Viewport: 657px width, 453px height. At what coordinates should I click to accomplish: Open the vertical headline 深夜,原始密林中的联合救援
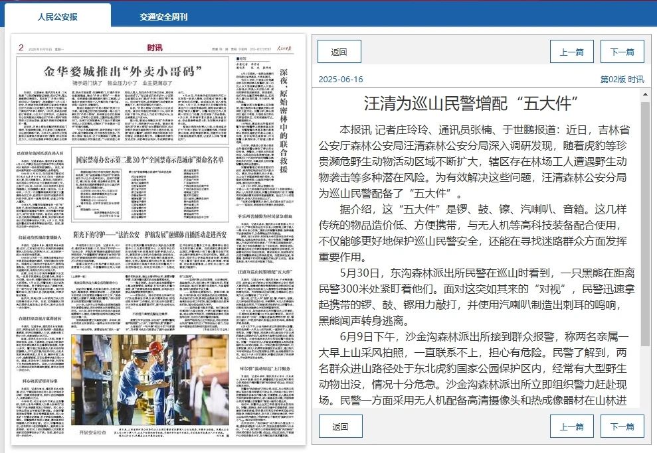284,121
